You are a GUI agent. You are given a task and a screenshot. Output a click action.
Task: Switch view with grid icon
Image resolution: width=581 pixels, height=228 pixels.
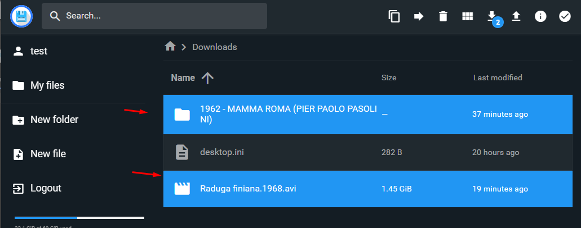(467, 16)
